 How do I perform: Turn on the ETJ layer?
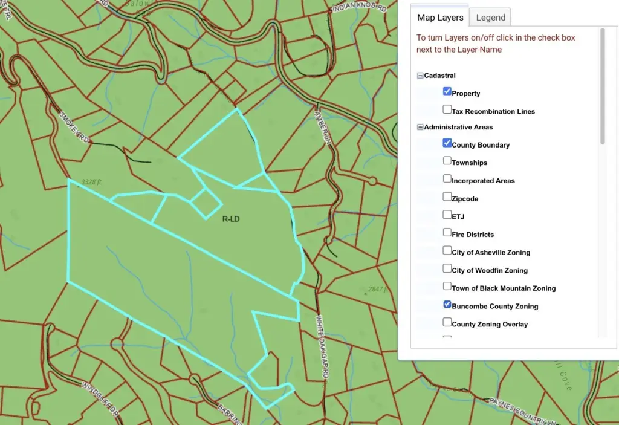point(447,215)
